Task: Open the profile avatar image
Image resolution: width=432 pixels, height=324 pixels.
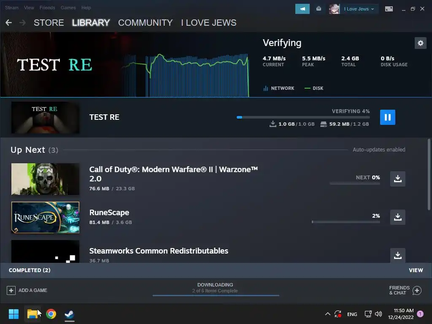Action: [x=334, y=9]
